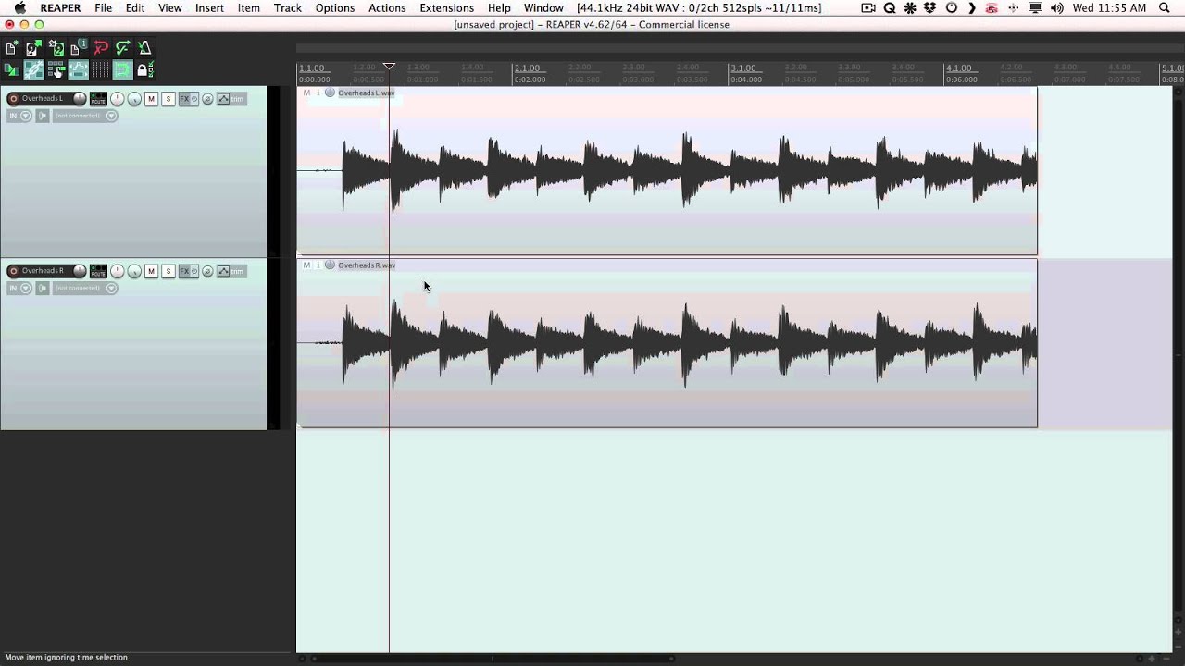Toggle the item grouping chain-link icon
Screen dimensions: 1185x666
point(33,70)
